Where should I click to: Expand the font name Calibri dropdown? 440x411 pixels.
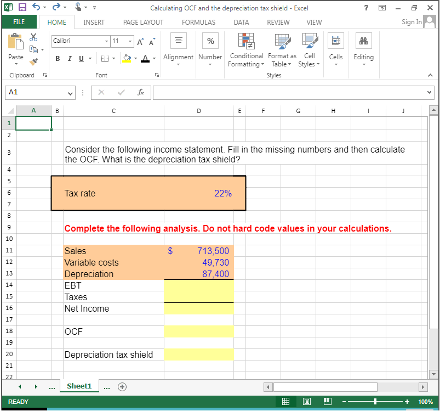click(x=106, y=41)
